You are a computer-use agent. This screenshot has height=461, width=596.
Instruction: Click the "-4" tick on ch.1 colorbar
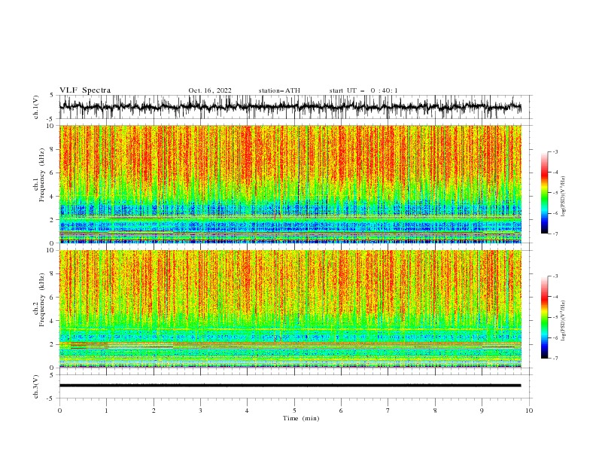point(555,172)
